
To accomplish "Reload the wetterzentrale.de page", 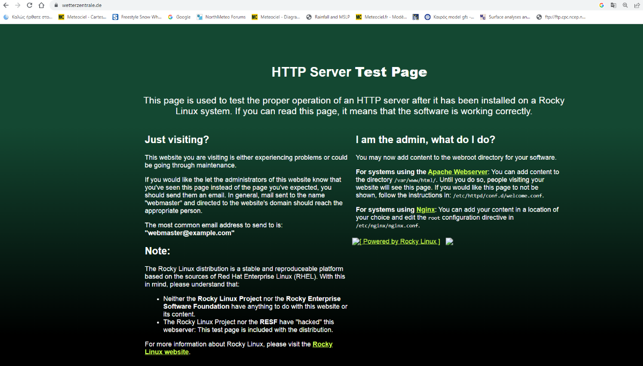I will 29,5.
